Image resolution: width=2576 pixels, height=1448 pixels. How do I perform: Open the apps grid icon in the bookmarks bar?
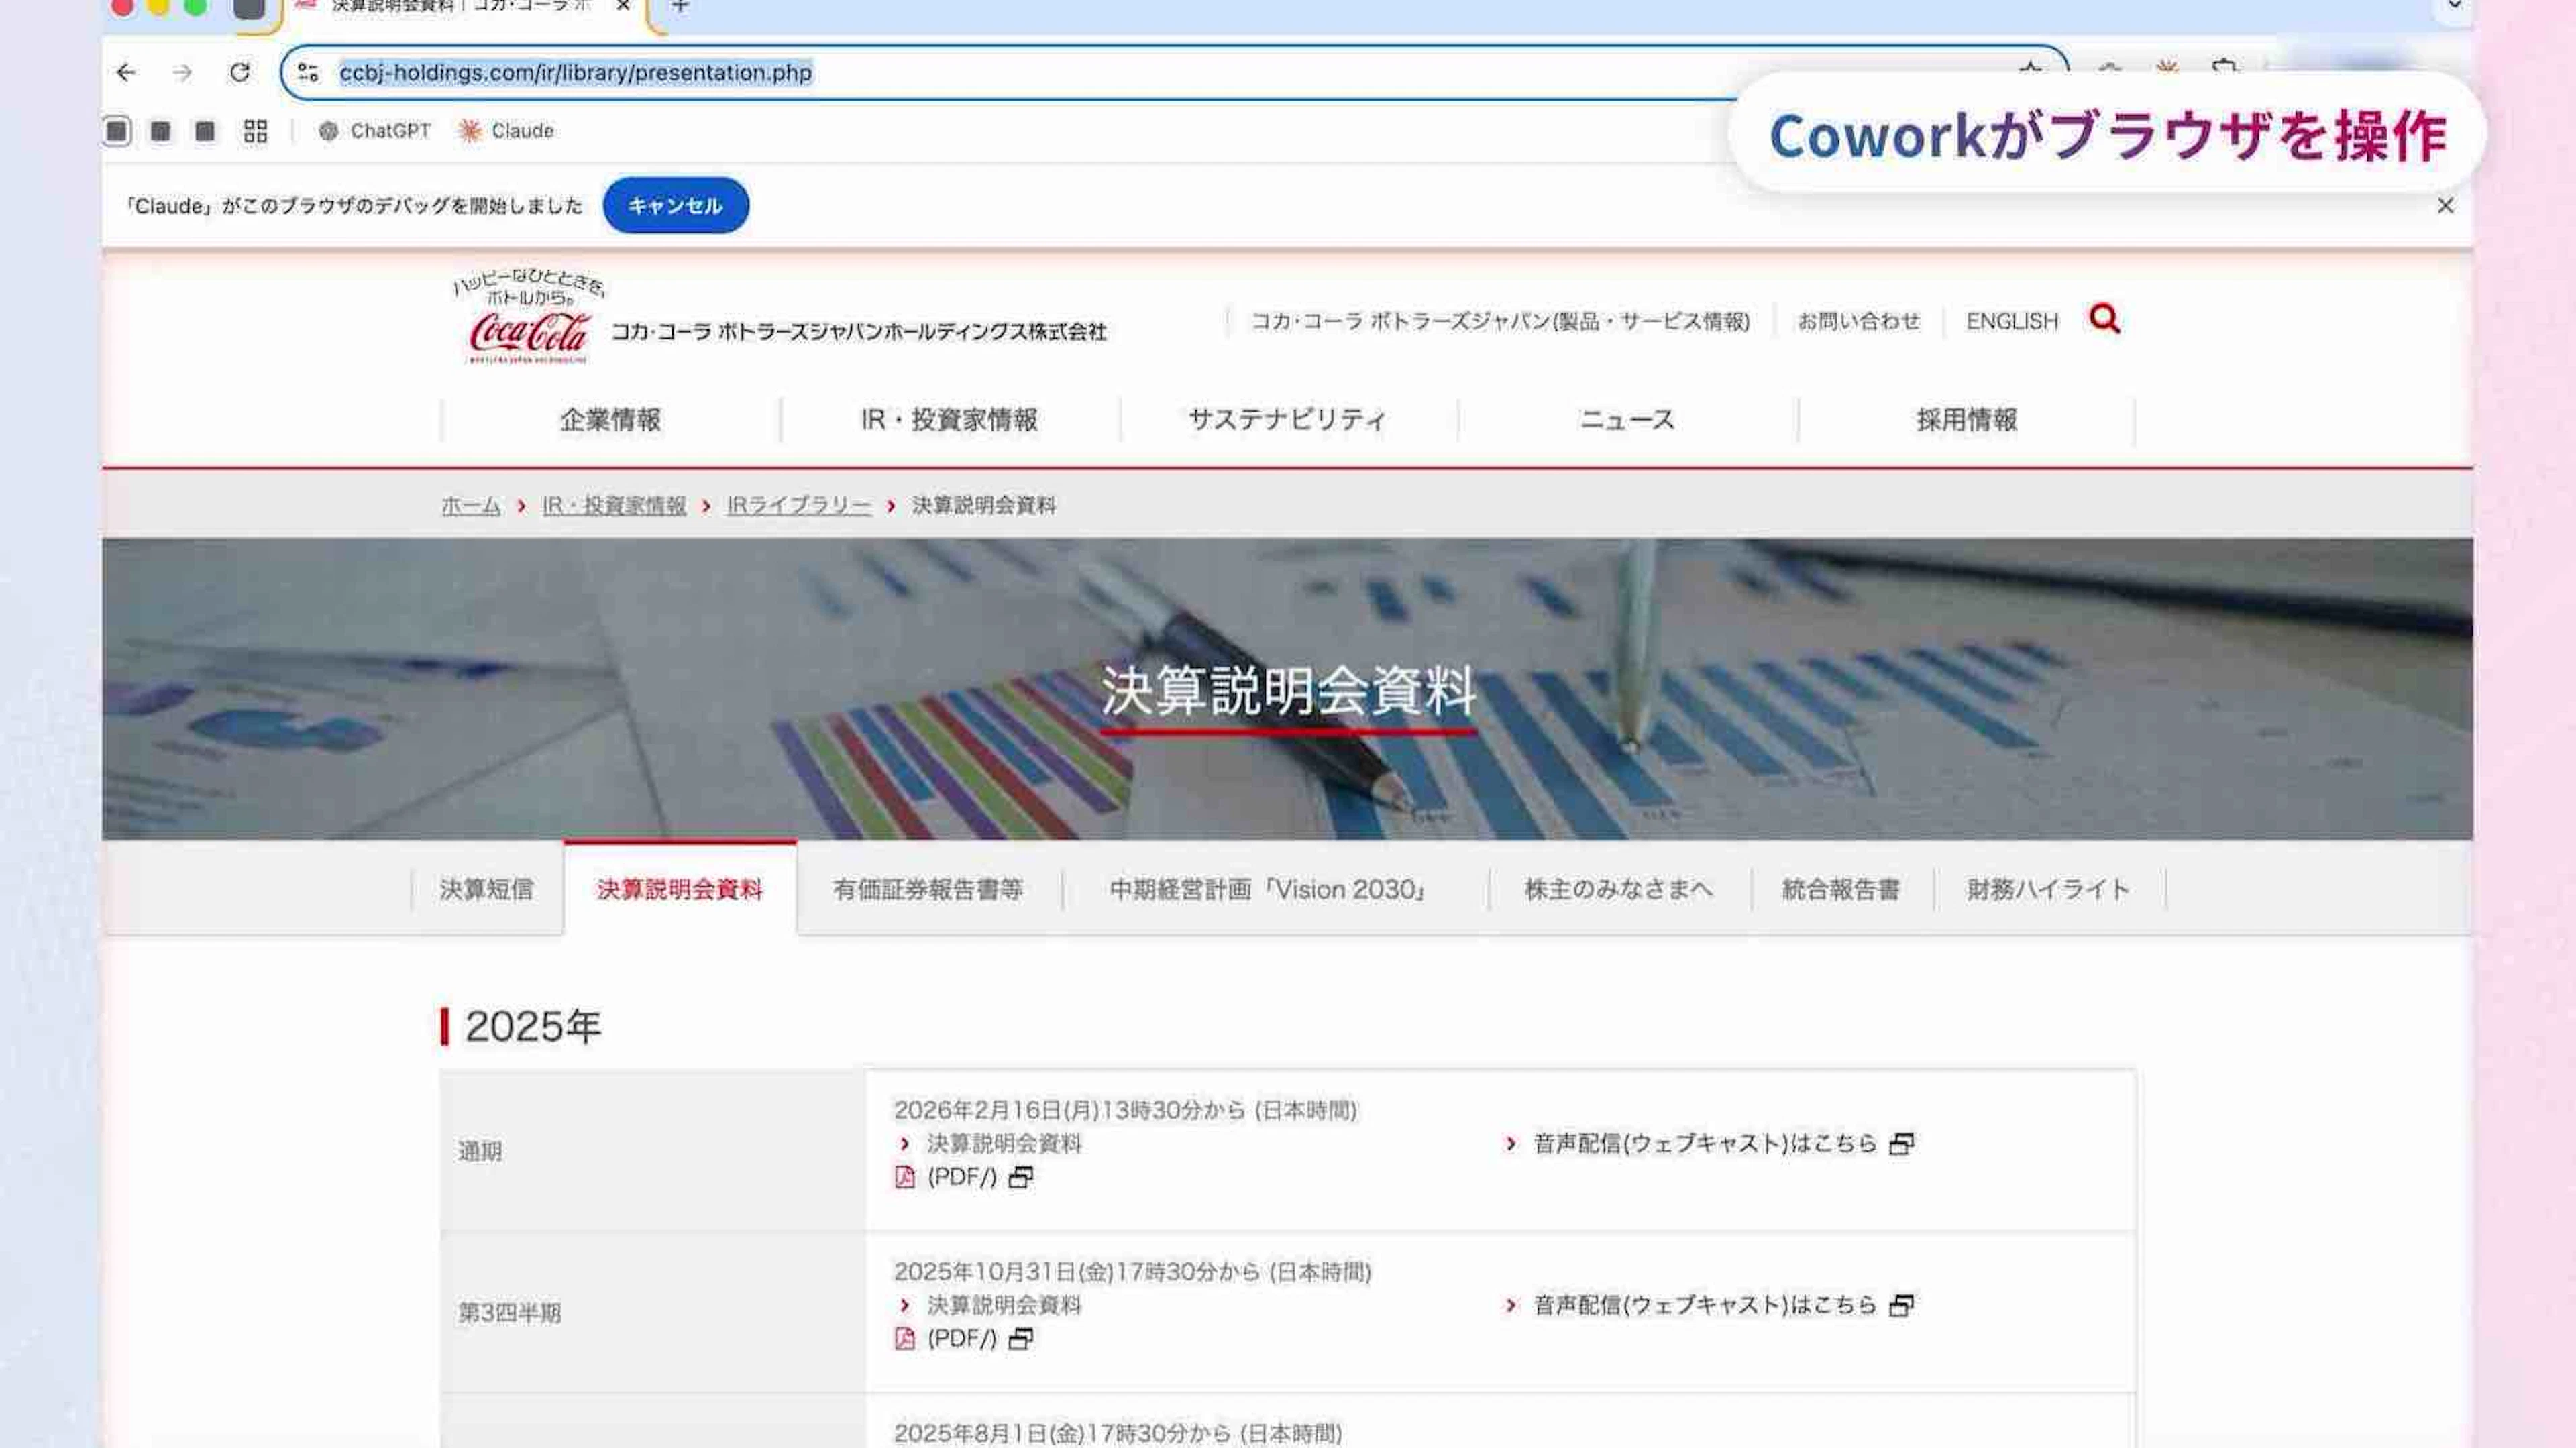pyautogui.click(x=255, y=131)
